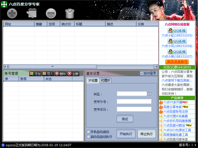Click the 标题 column header
Screen dimensions: 198x148
pos(90,24)
